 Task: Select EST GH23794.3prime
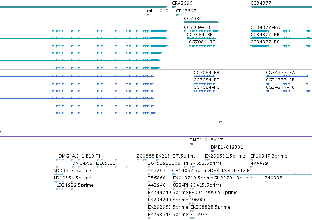coord(233,178)
